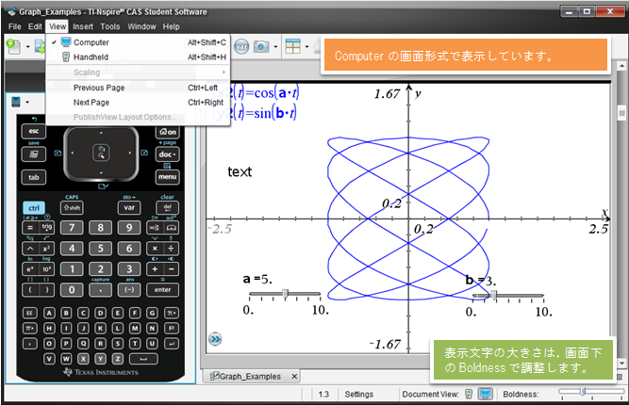Click the vertical scrollbar up arrow
The height and width of the screenshot is (405, 629).
click(x=621, y=65)
